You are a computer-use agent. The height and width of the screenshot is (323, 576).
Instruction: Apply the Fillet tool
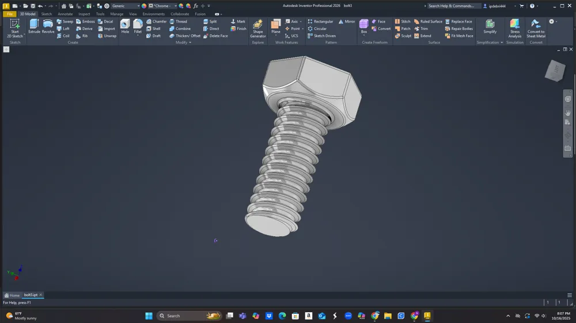coord(138,27)
